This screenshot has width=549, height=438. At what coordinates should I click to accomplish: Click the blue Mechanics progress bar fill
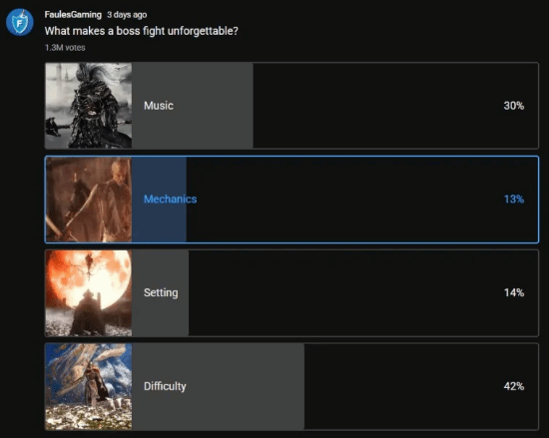[x=159, y=200]
